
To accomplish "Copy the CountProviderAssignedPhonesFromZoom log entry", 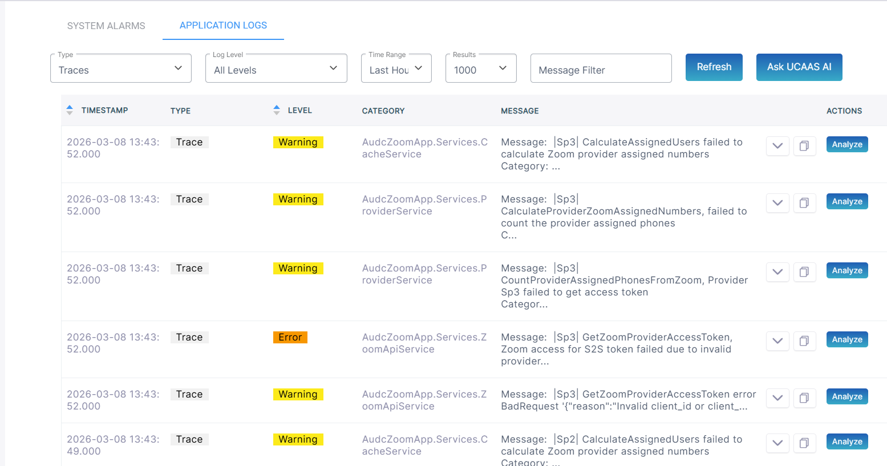I will tap(804, 272).
